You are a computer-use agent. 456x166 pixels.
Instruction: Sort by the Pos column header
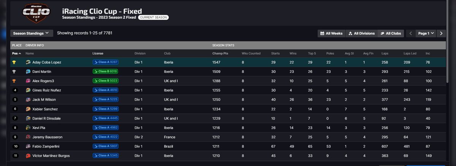pos(16,54)
